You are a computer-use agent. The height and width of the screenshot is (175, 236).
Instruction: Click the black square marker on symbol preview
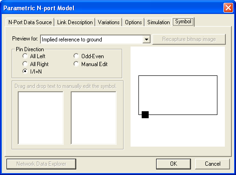(x=145, y=114)
